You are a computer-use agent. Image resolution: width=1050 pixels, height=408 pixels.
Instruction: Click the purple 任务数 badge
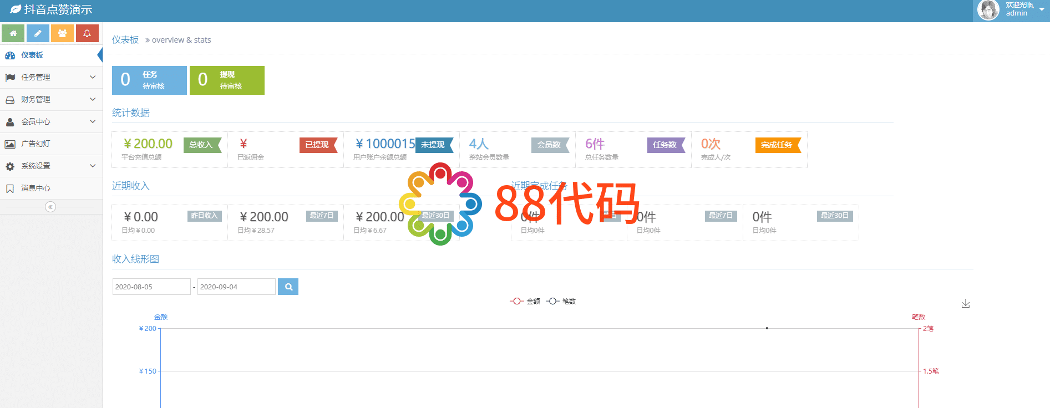[666, 145]
